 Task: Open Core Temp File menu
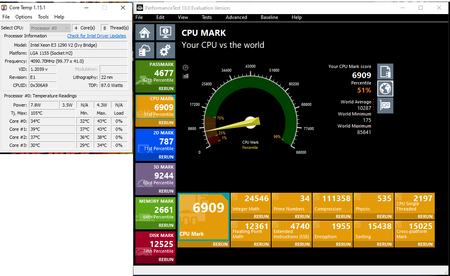[x=6, y=17]
